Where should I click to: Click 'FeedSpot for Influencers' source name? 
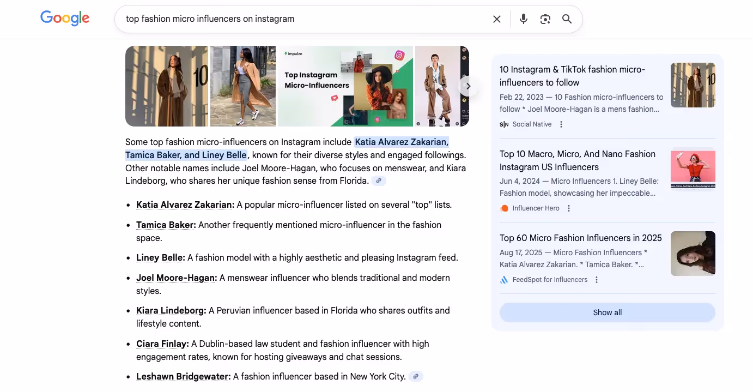point(550,280)
